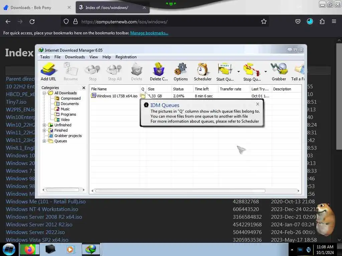The height and width of the screenshot is (256, 342).
Task: Click the Stop Queue icon
Action: pos(252,72)
